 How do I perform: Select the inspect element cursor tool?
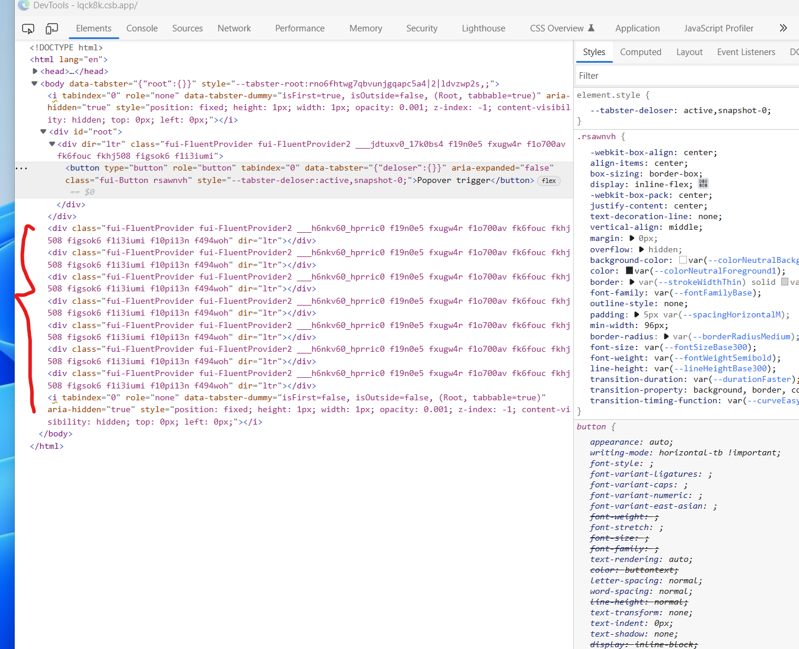tap(28, 28)
